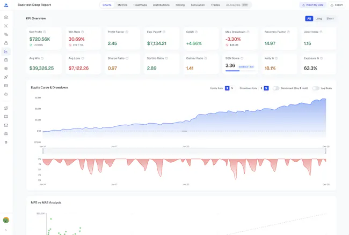The image size is (349, 235).
Task: Click the info icon next to Net Profit
Action: (45, 32)
